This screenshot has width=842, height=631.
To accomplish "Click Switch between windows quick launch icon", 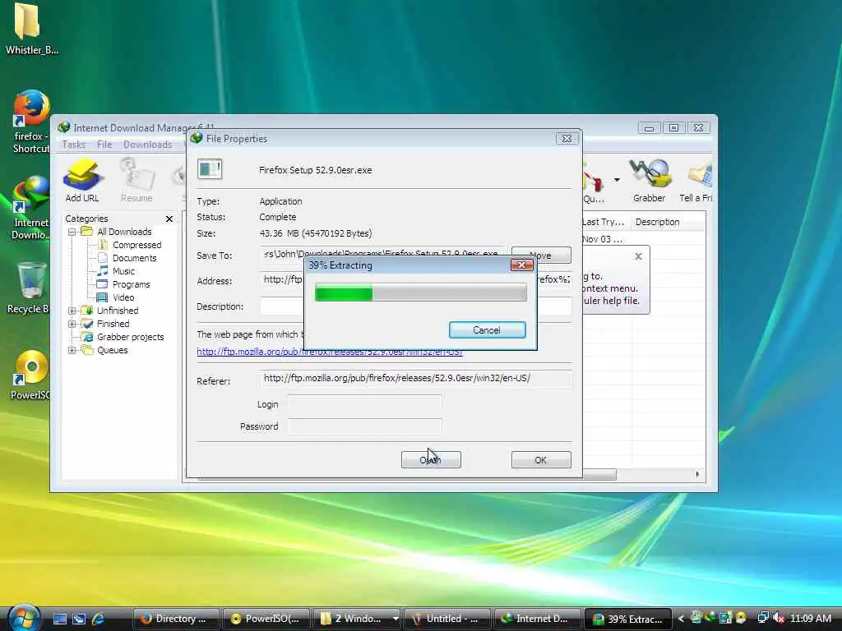I will coord(79,619).
